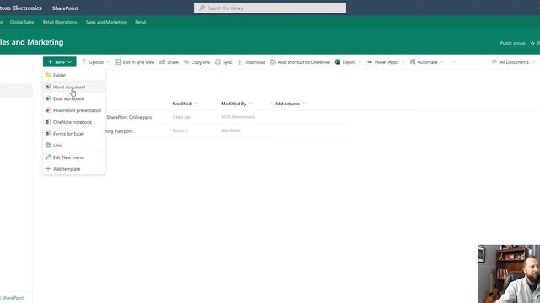Click the OneNote notebook icon
Screen dimensions: 540x303
[x=48, y=122]
